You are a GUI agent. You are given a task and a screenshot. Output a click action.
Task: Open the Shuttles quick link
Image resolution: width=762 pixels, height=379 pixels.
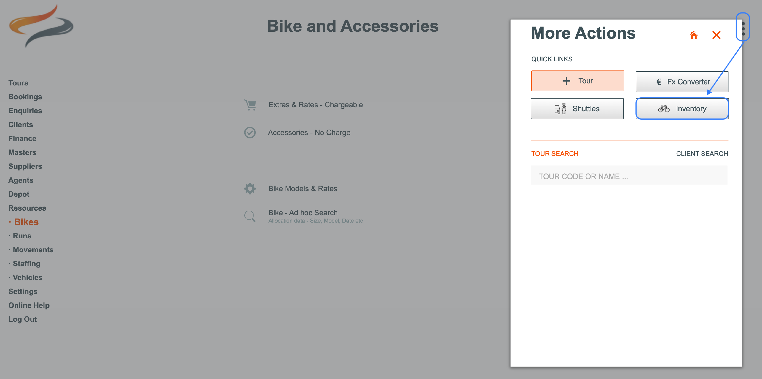(x=577, y=109)
